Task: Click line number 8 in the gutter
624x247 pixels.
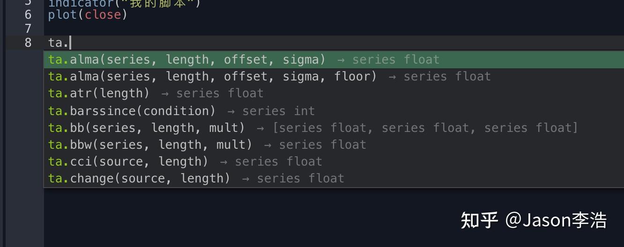Action: tap(28, 43)
